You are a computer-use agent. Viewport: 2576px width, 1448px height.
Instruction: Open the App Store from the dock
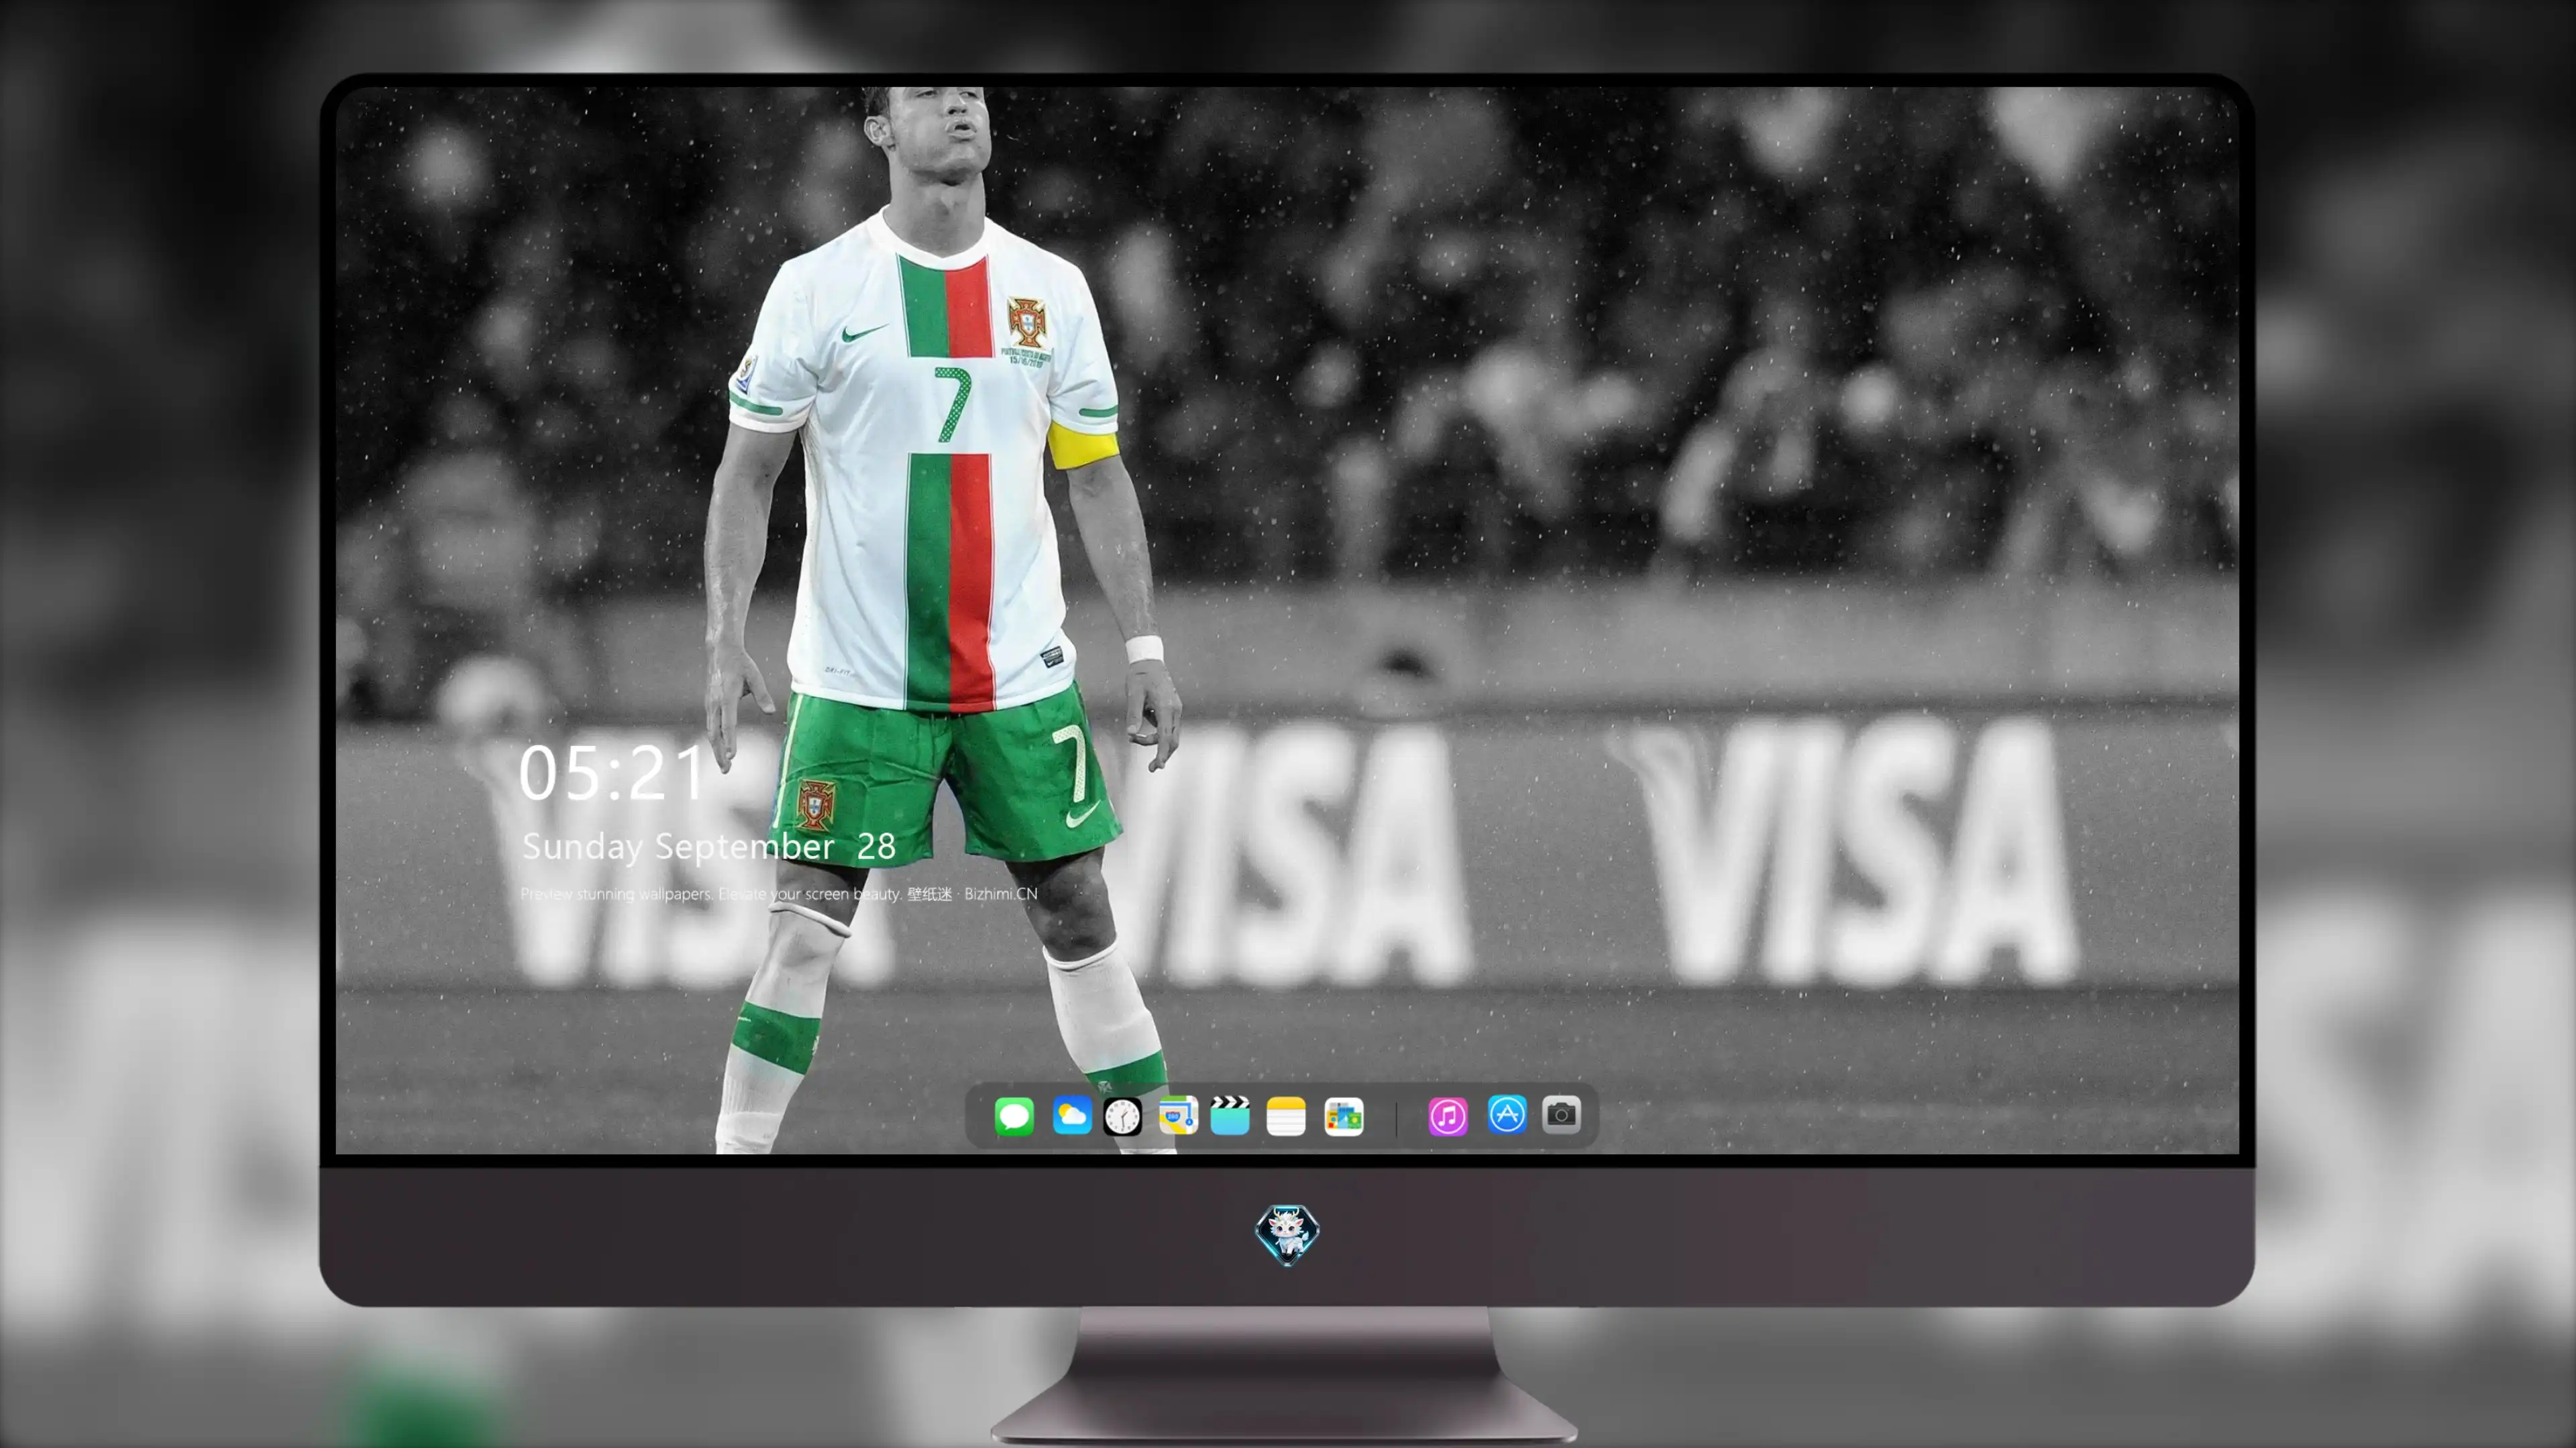pos(1507,1114)
